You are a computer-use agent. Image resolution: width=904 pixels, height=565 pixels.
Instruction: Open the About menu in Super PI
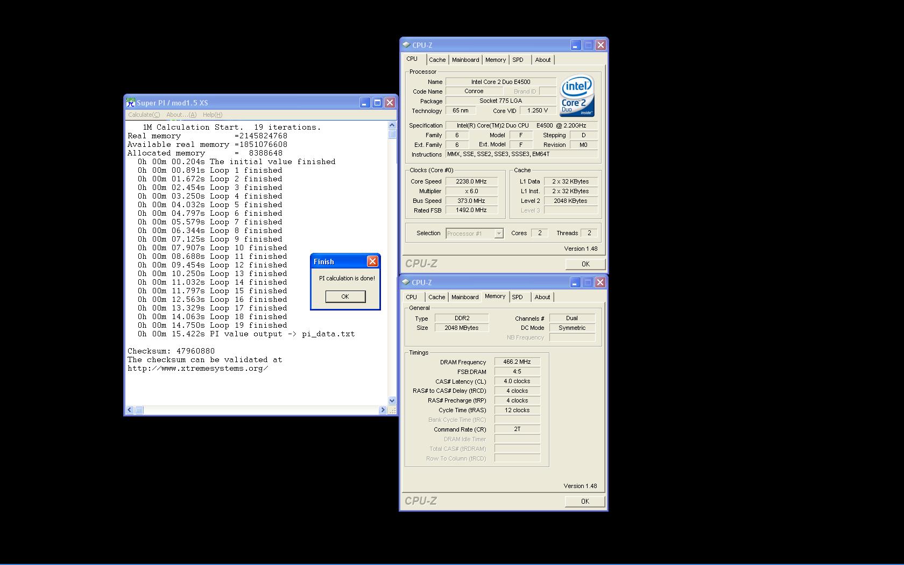pos(181,115)
